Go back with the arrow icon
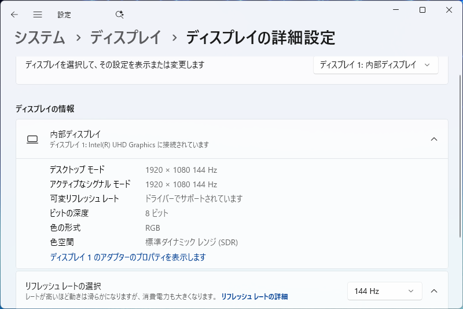 (x=14, y=14)
